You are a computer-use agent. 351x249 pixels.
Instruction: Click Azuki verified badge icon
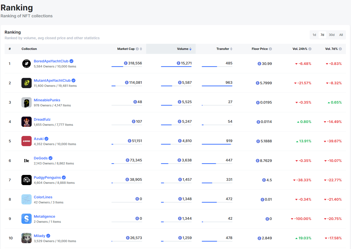46,139
